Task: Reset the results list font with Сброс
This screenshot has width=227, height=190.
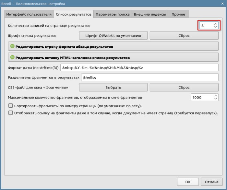Action: 184,35
